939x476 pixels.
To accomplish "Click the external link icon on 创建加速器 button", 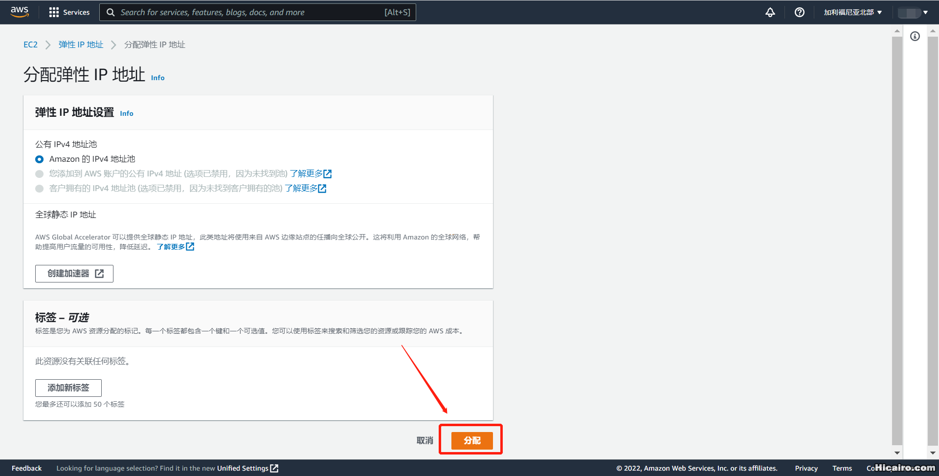I will coord(100,273).
